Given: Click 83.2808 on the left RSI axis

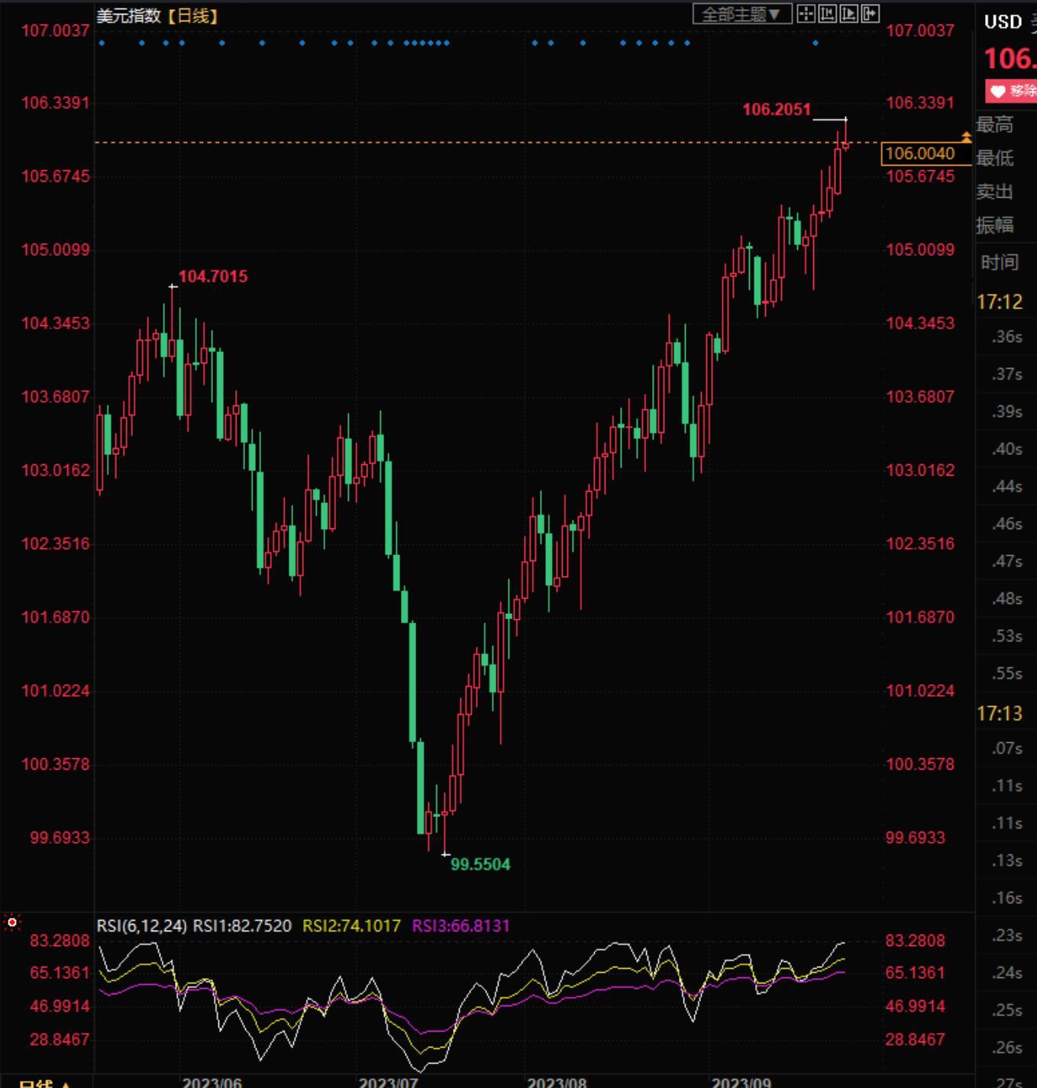Looking at the screenshot, I should 60,941.
